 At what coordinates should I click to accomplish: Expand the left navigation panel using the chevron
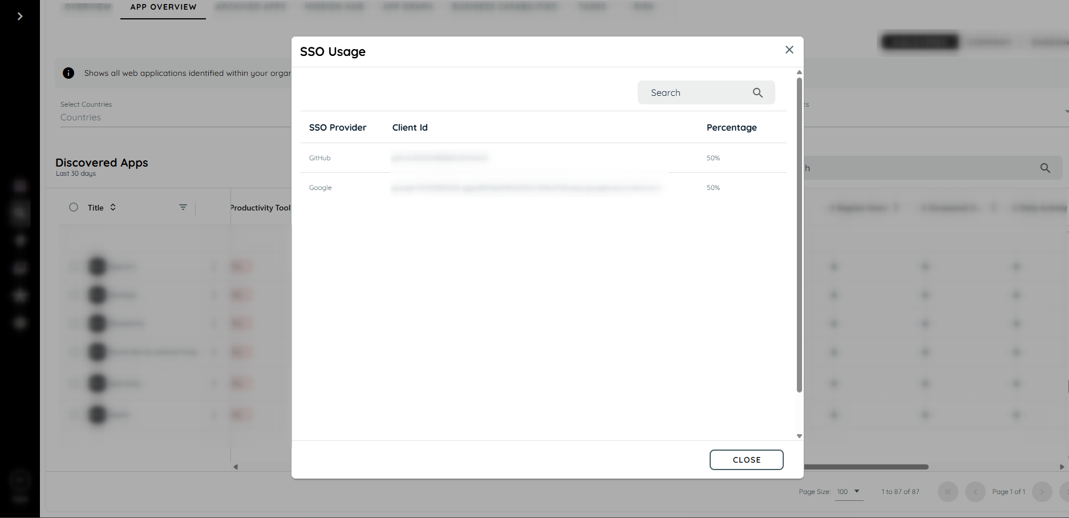point(20,16)
